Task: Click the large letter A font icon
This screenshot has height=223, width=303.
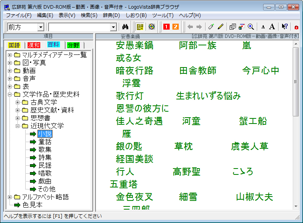Action: point(272,27)
